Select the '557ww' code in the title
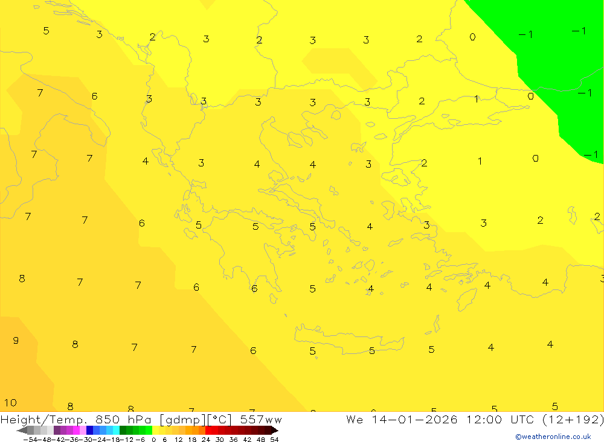 (x=261, y=420)
